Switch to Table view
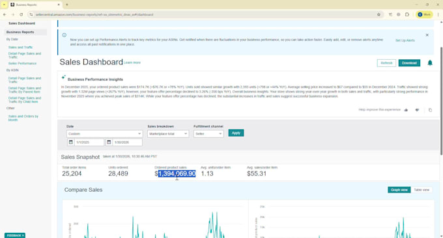The image size is (443, 238). tap(422, 190)
